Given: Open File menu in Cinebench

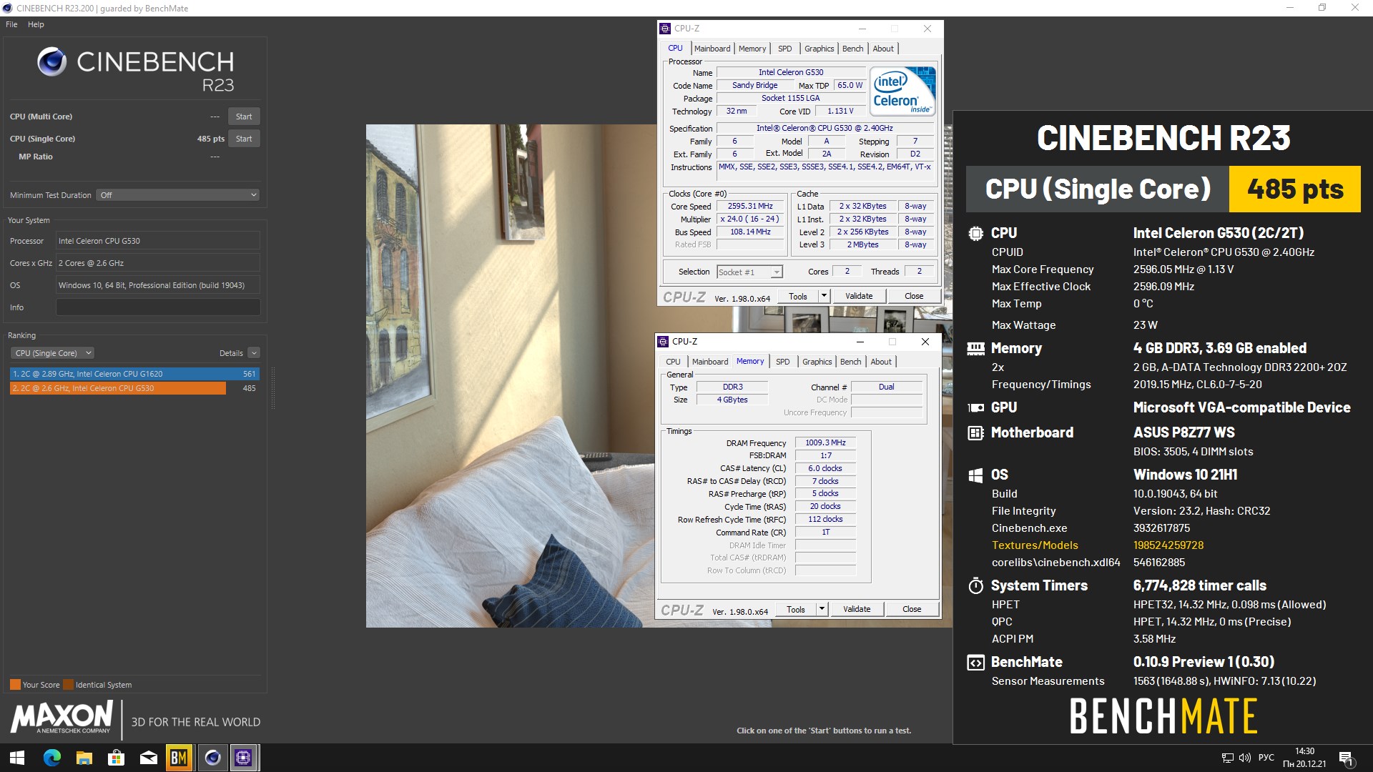Looking at the screenshot, I should pos(11,24).
